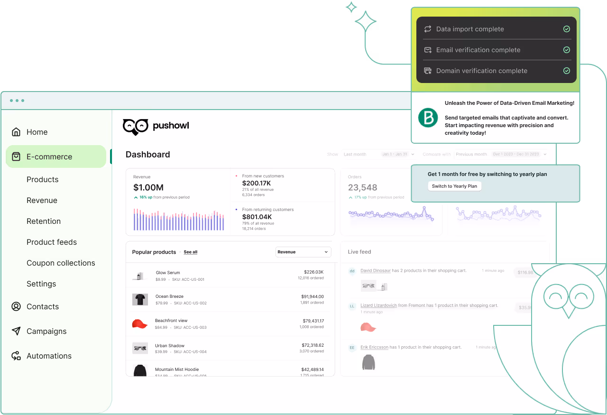Click the $1.00M revenue total
The image size is (607, 415).
pyautogui.click(x=148, y=187)
